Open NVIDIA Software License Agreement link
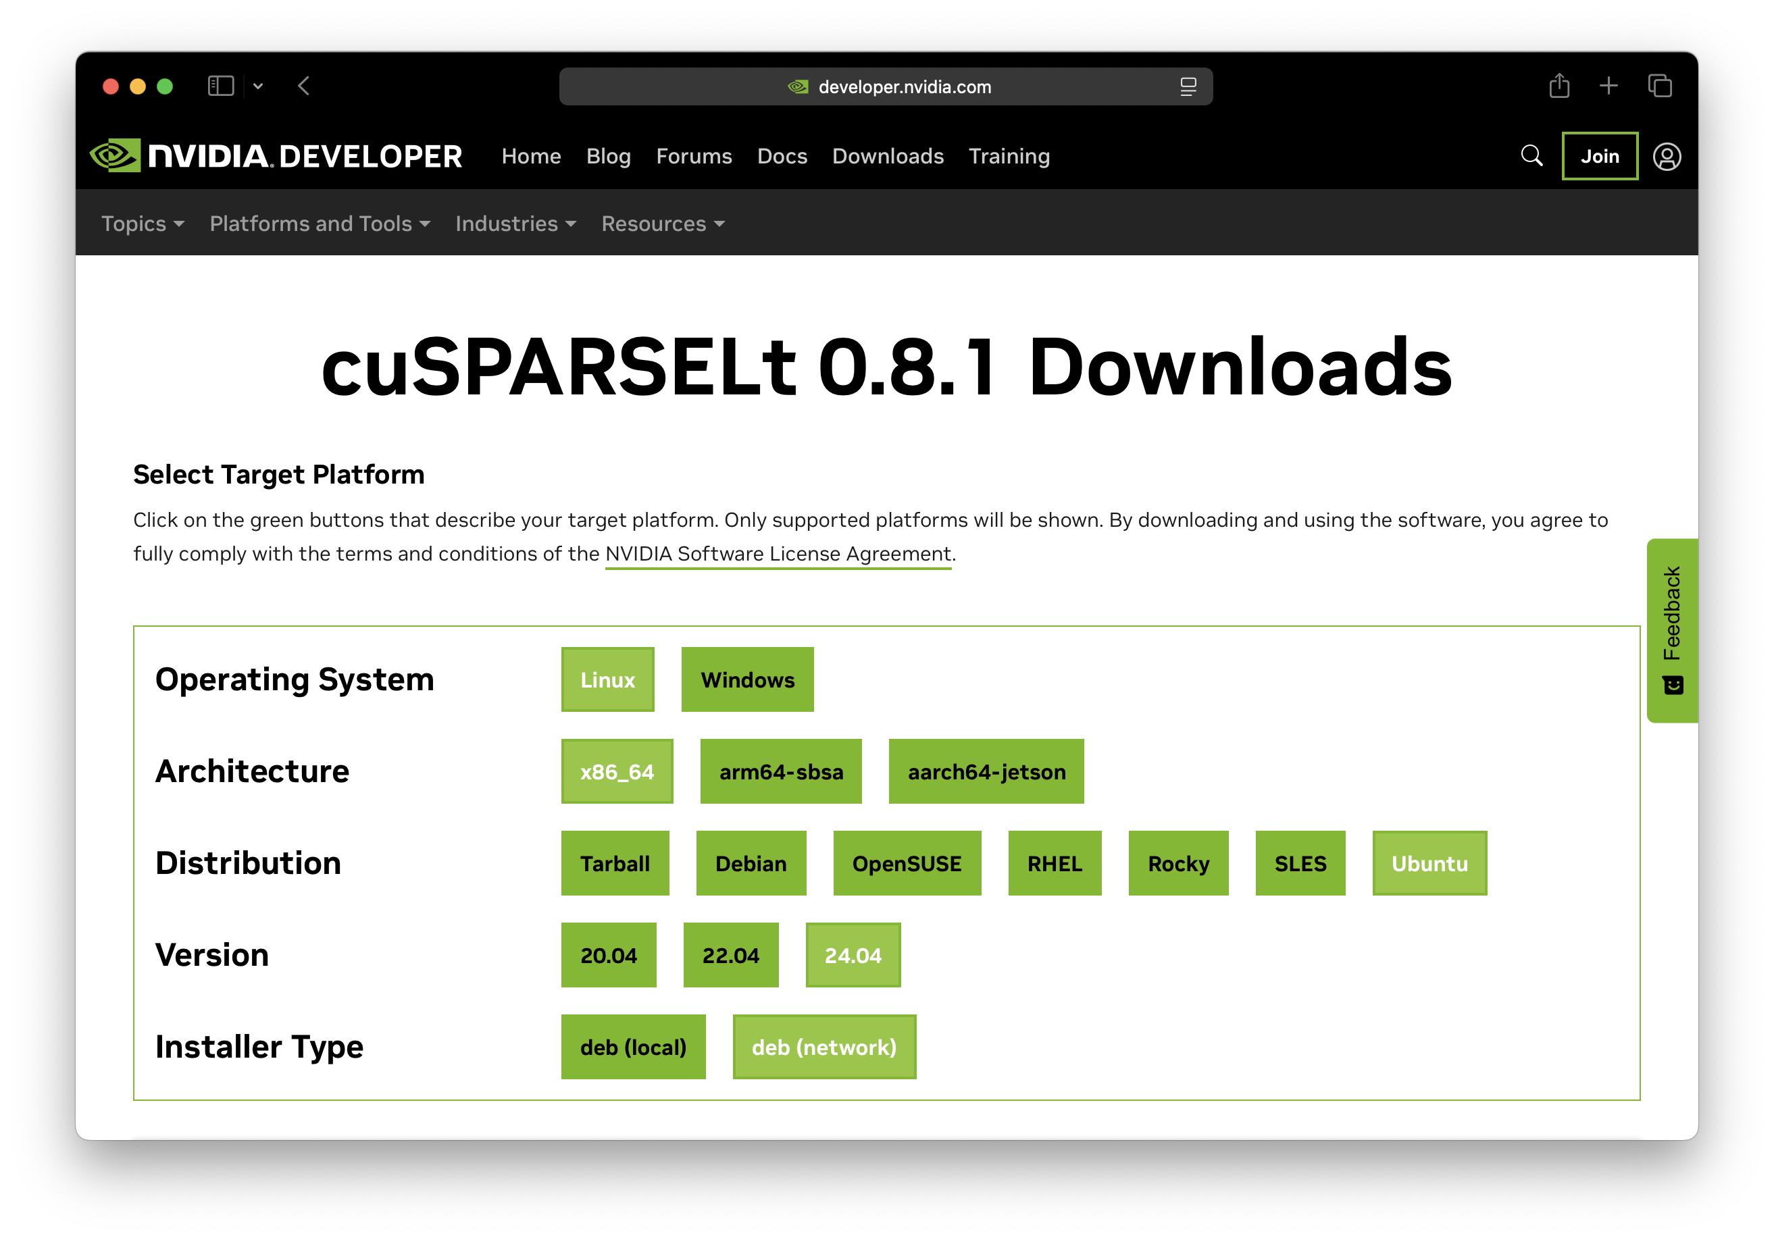This screenshot has height=1240, width=1774. point(778,554)
